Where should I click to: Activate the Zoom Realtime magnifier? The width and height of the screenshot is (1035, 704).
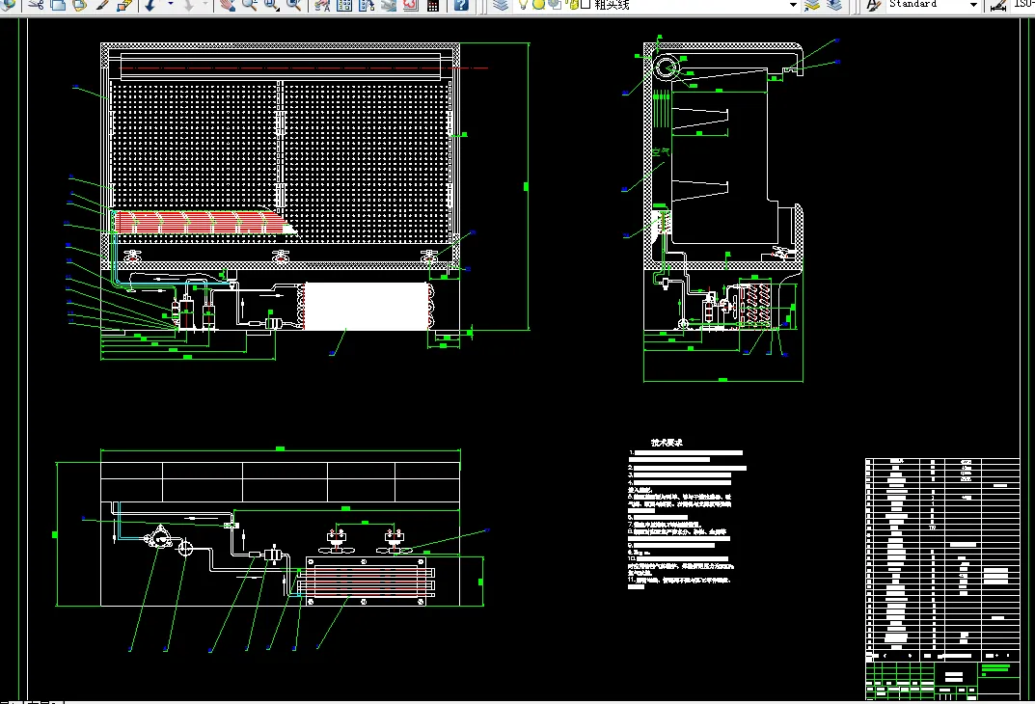[250, 4]
